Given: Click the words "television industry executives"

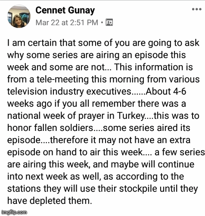Looking at the screenshot, I should (x=69, y=92).
